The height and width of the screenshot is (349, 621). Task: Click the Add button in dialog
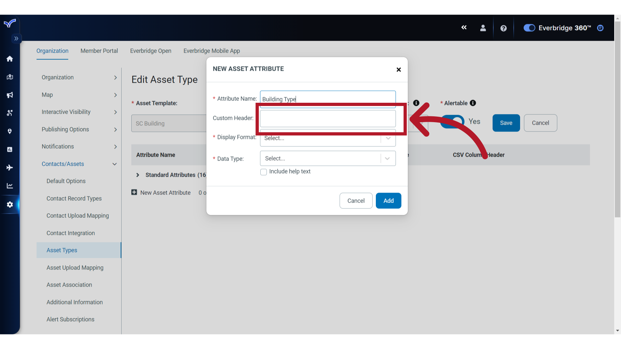[388, 201]
